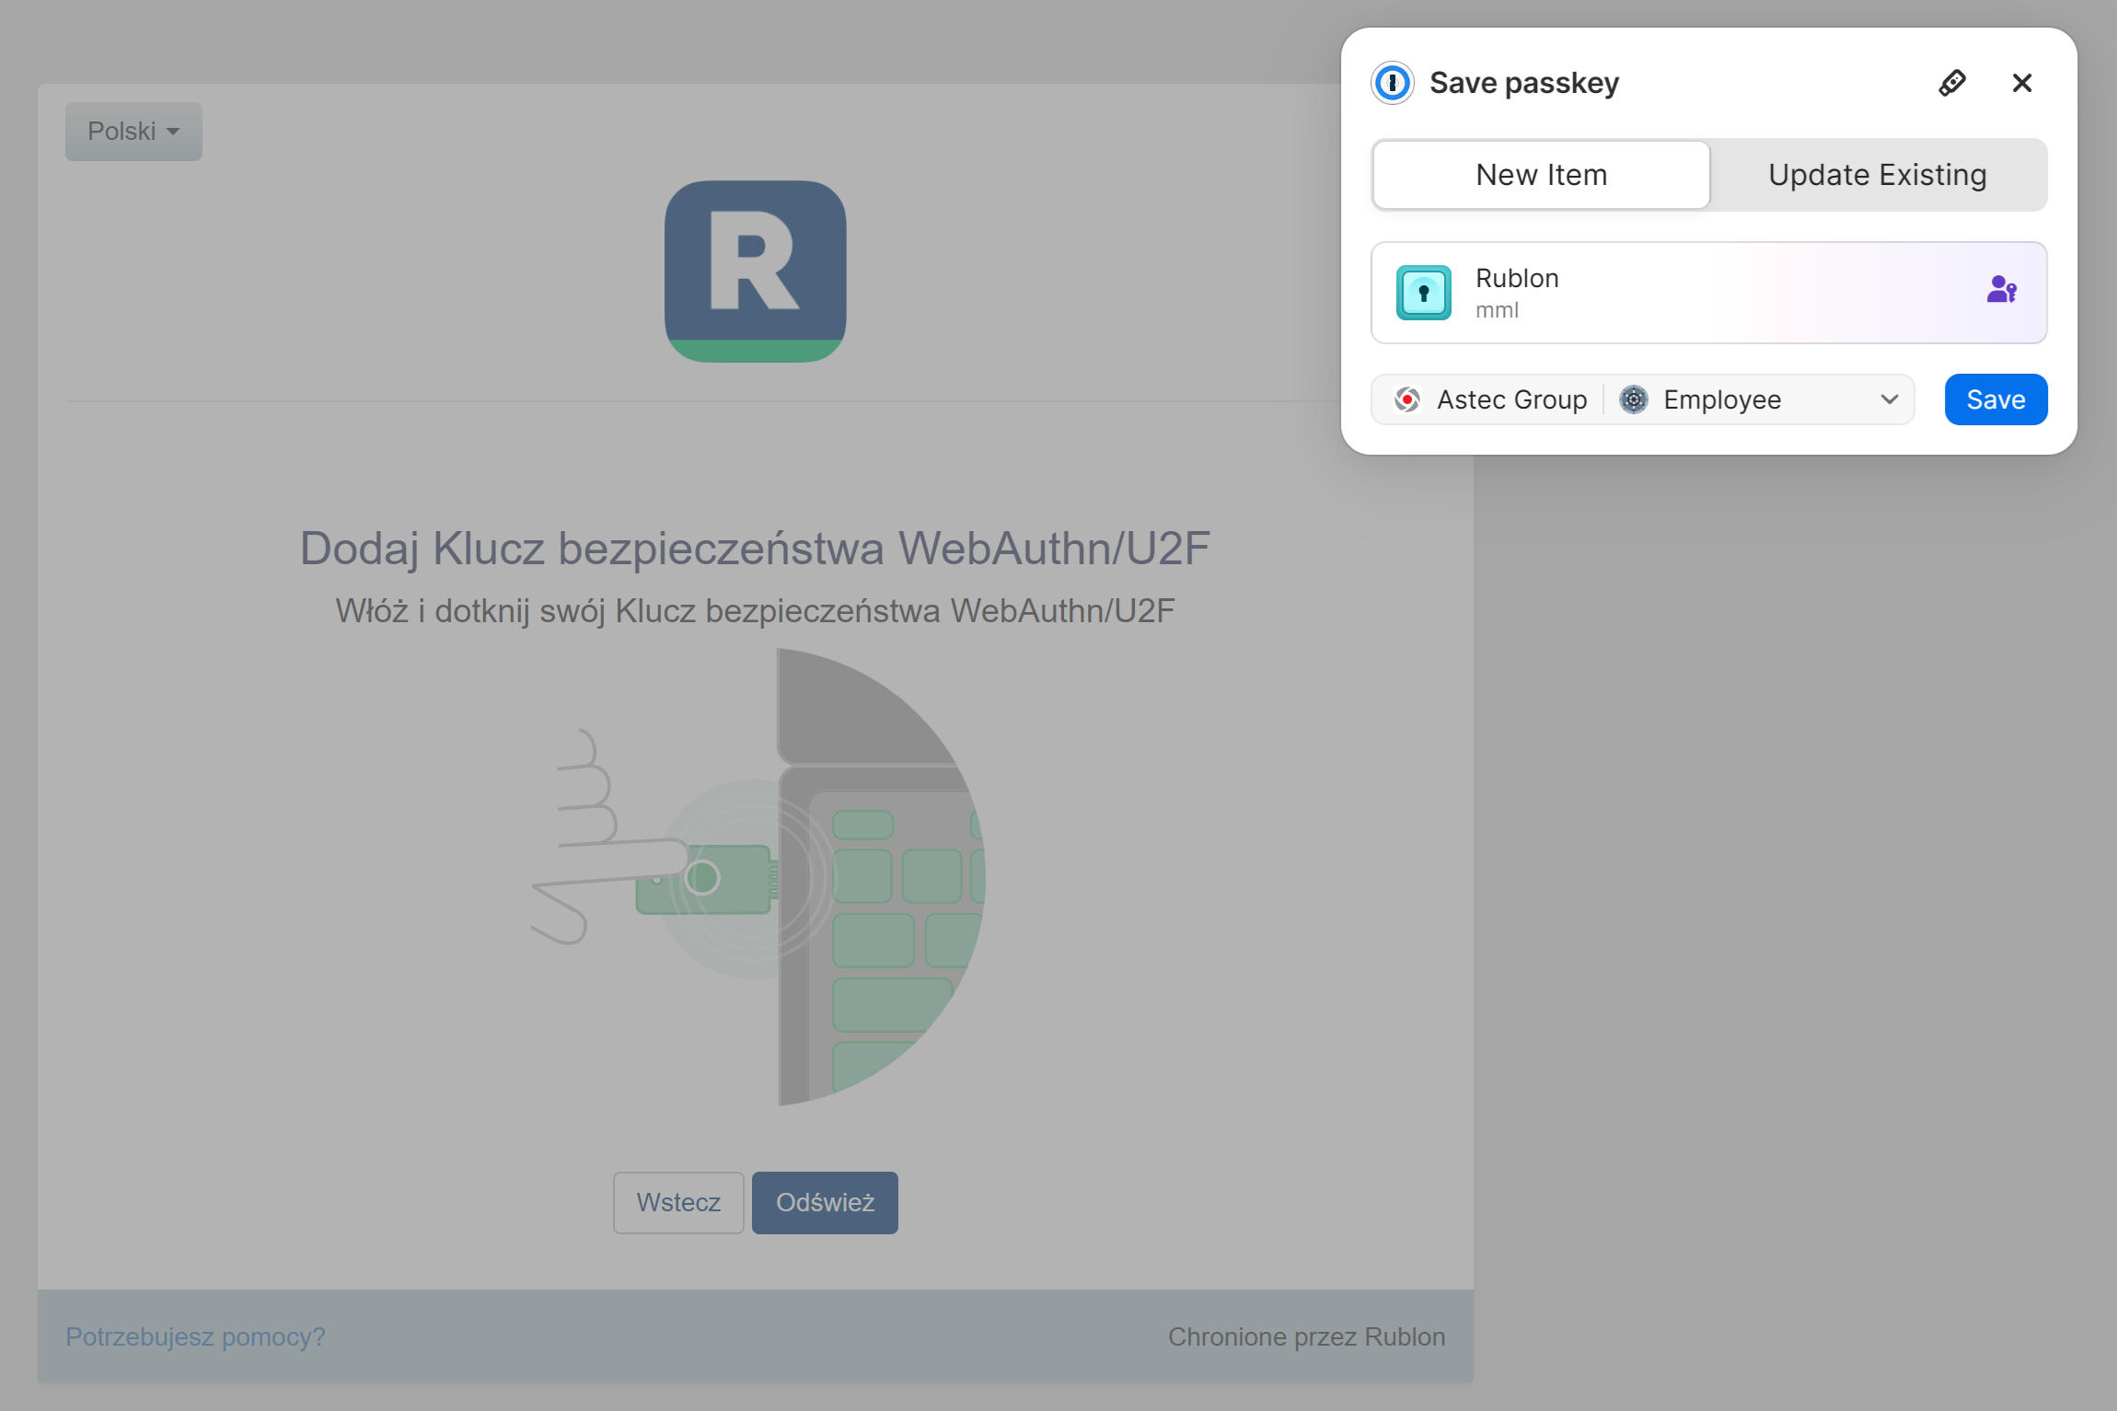The height and width of the screenshot is (1411, 2117).
Task: Click the Employee vault icon
Action: [x=1634, y=399]
